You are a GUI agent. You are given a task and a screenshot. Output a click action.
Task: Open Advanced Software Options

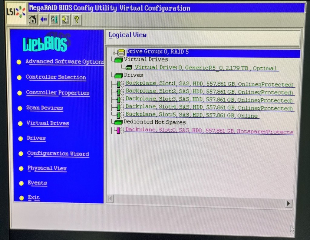tap(65, 62)
